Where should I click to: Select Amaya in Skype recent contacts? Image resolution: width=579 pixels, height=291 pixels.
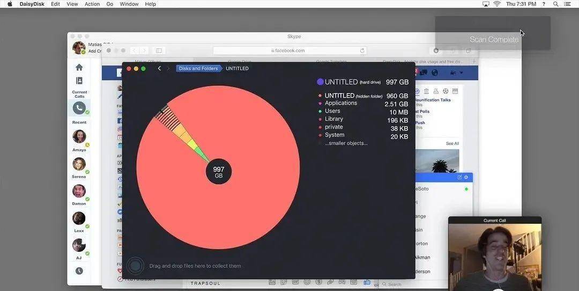(x=79, y=137)
